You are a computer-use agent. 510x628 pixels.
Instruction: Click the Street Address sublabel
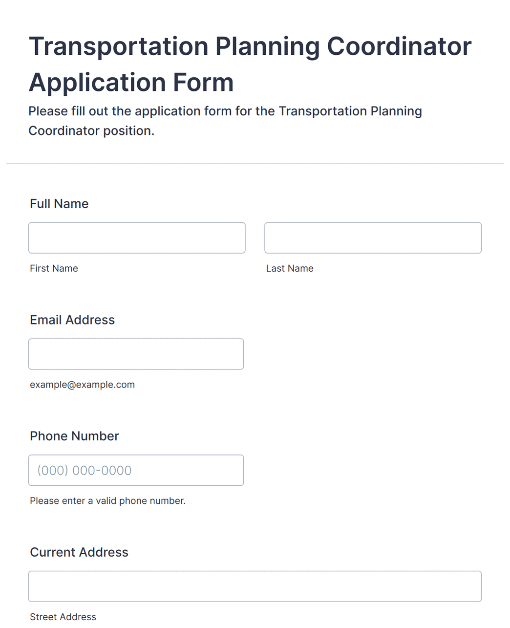click(63, 617)
